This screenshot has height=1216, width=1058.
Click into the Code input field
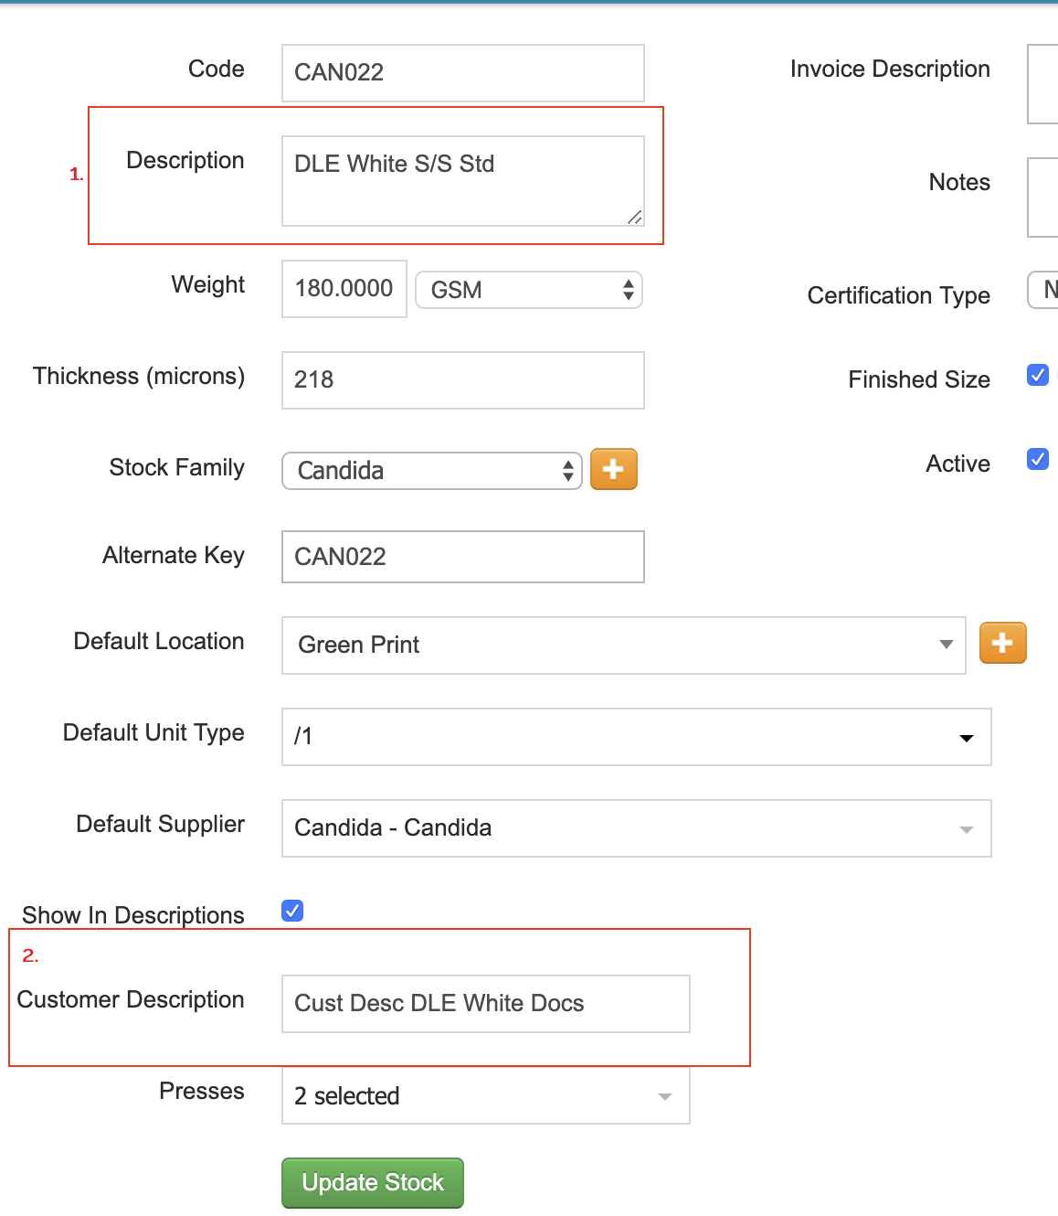pyautogui.click(x=462, y=73)
